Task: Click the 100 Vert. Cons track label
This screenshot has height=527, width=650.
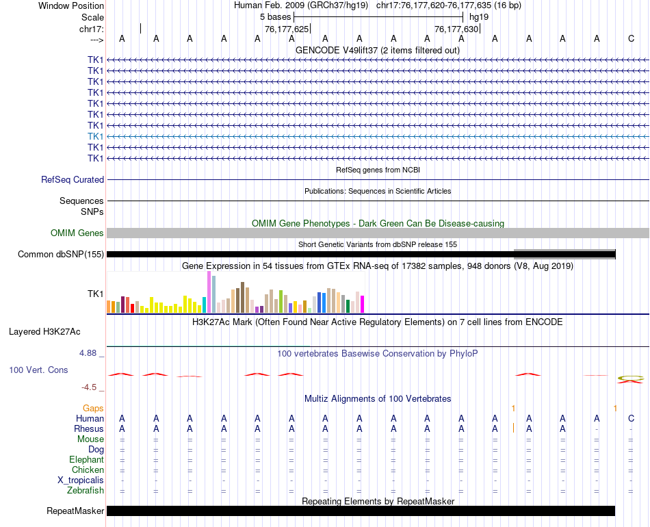Action: click(x=38, y=370)
